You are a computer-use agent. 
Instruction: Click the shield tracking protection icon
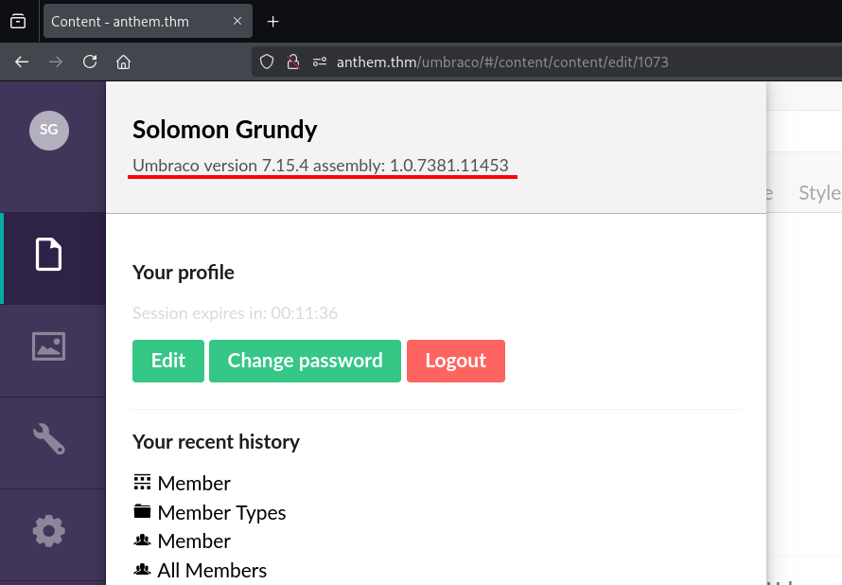tap(267, 62)
